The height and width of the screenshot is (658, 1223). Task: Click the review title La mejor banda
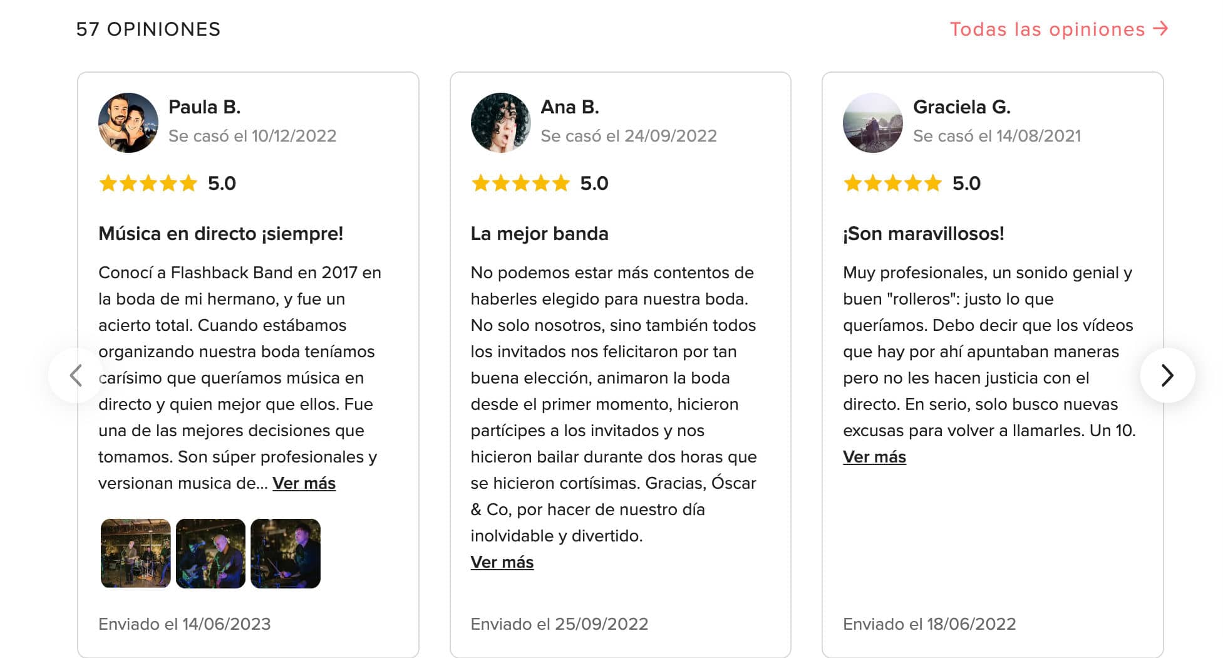539,234
